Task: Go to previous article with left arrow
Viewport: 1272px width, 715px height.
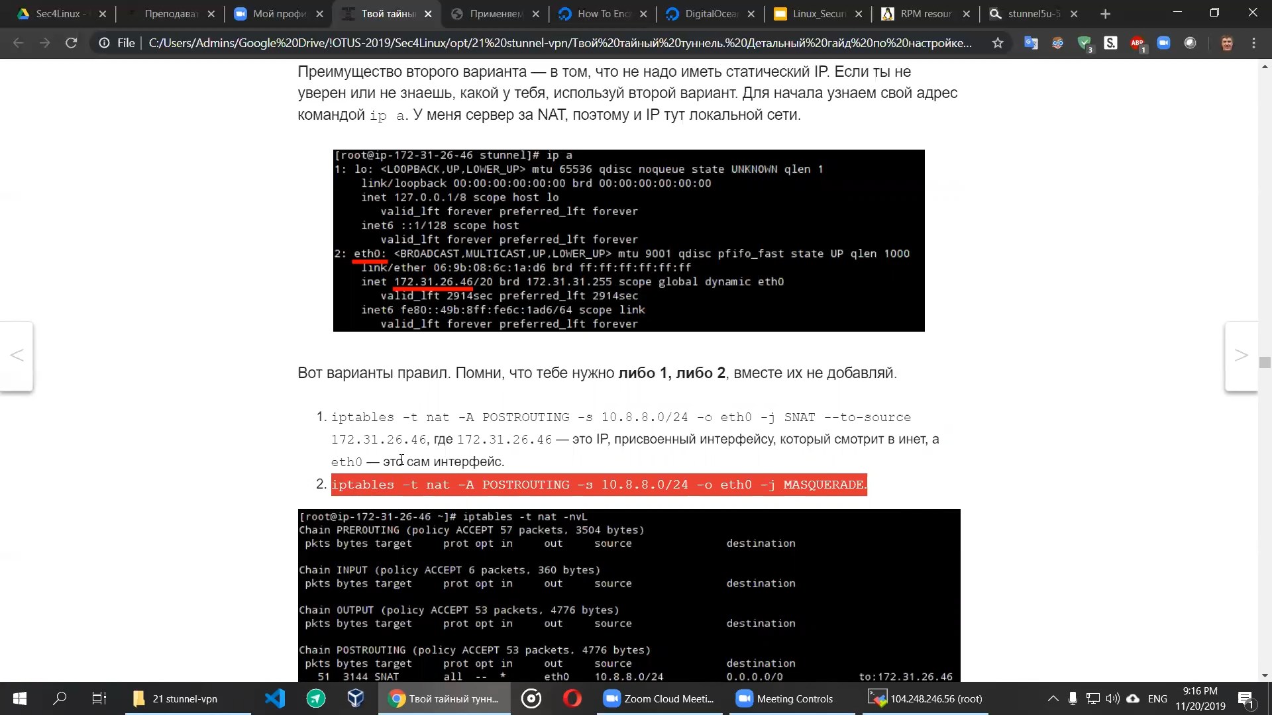Action: [17, 356]
